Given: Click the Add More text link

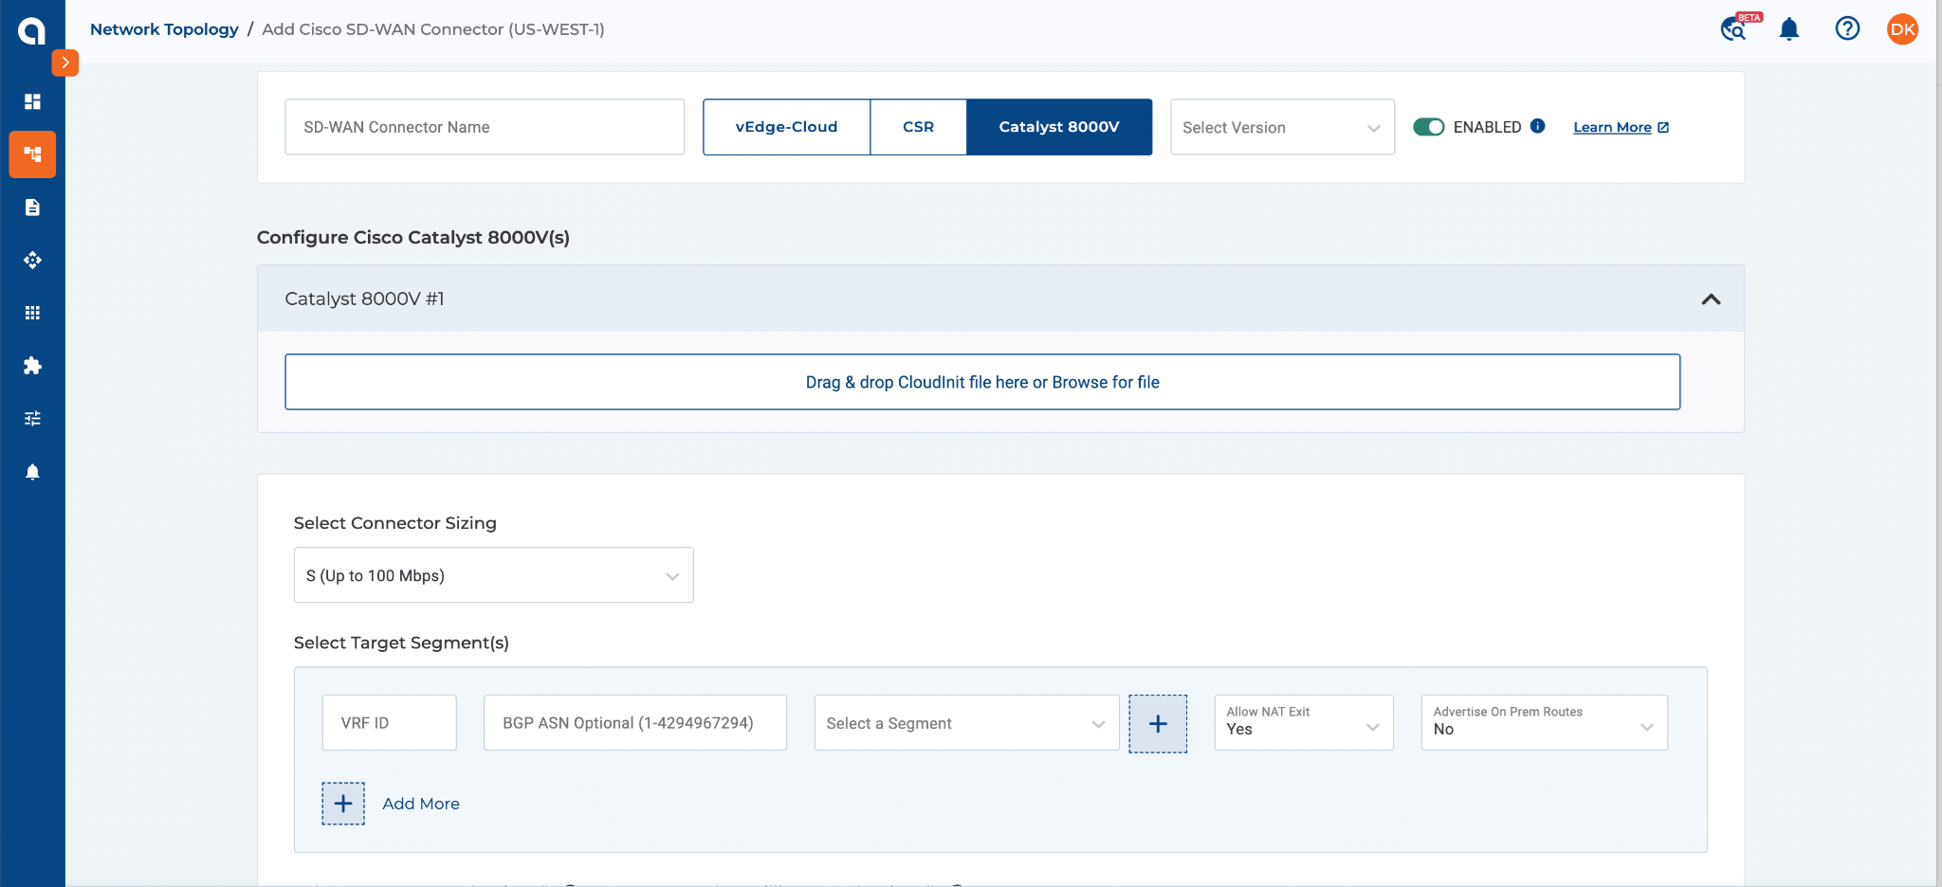Looking at the screenshot, I should pyautogui.click(x=421, y=804).
